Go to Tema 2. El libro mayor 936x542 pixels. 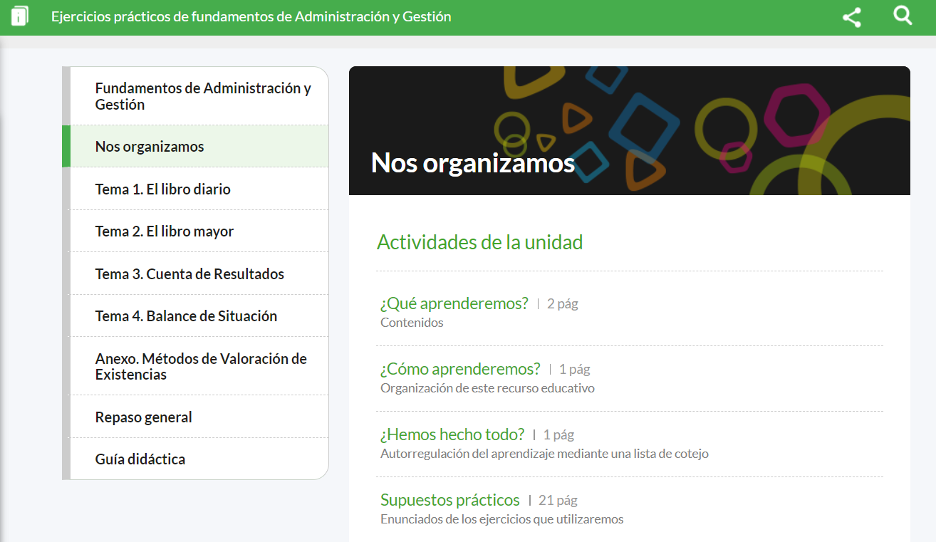199,231
